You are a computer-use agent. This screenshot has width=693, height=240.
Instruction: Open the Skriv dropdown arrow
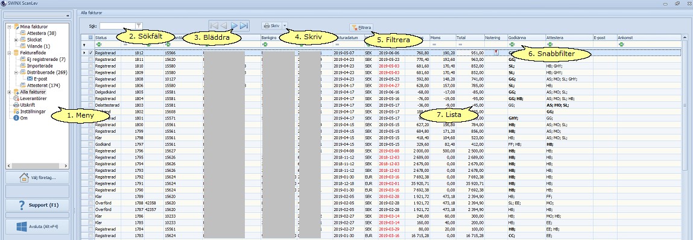coord(285,26)
